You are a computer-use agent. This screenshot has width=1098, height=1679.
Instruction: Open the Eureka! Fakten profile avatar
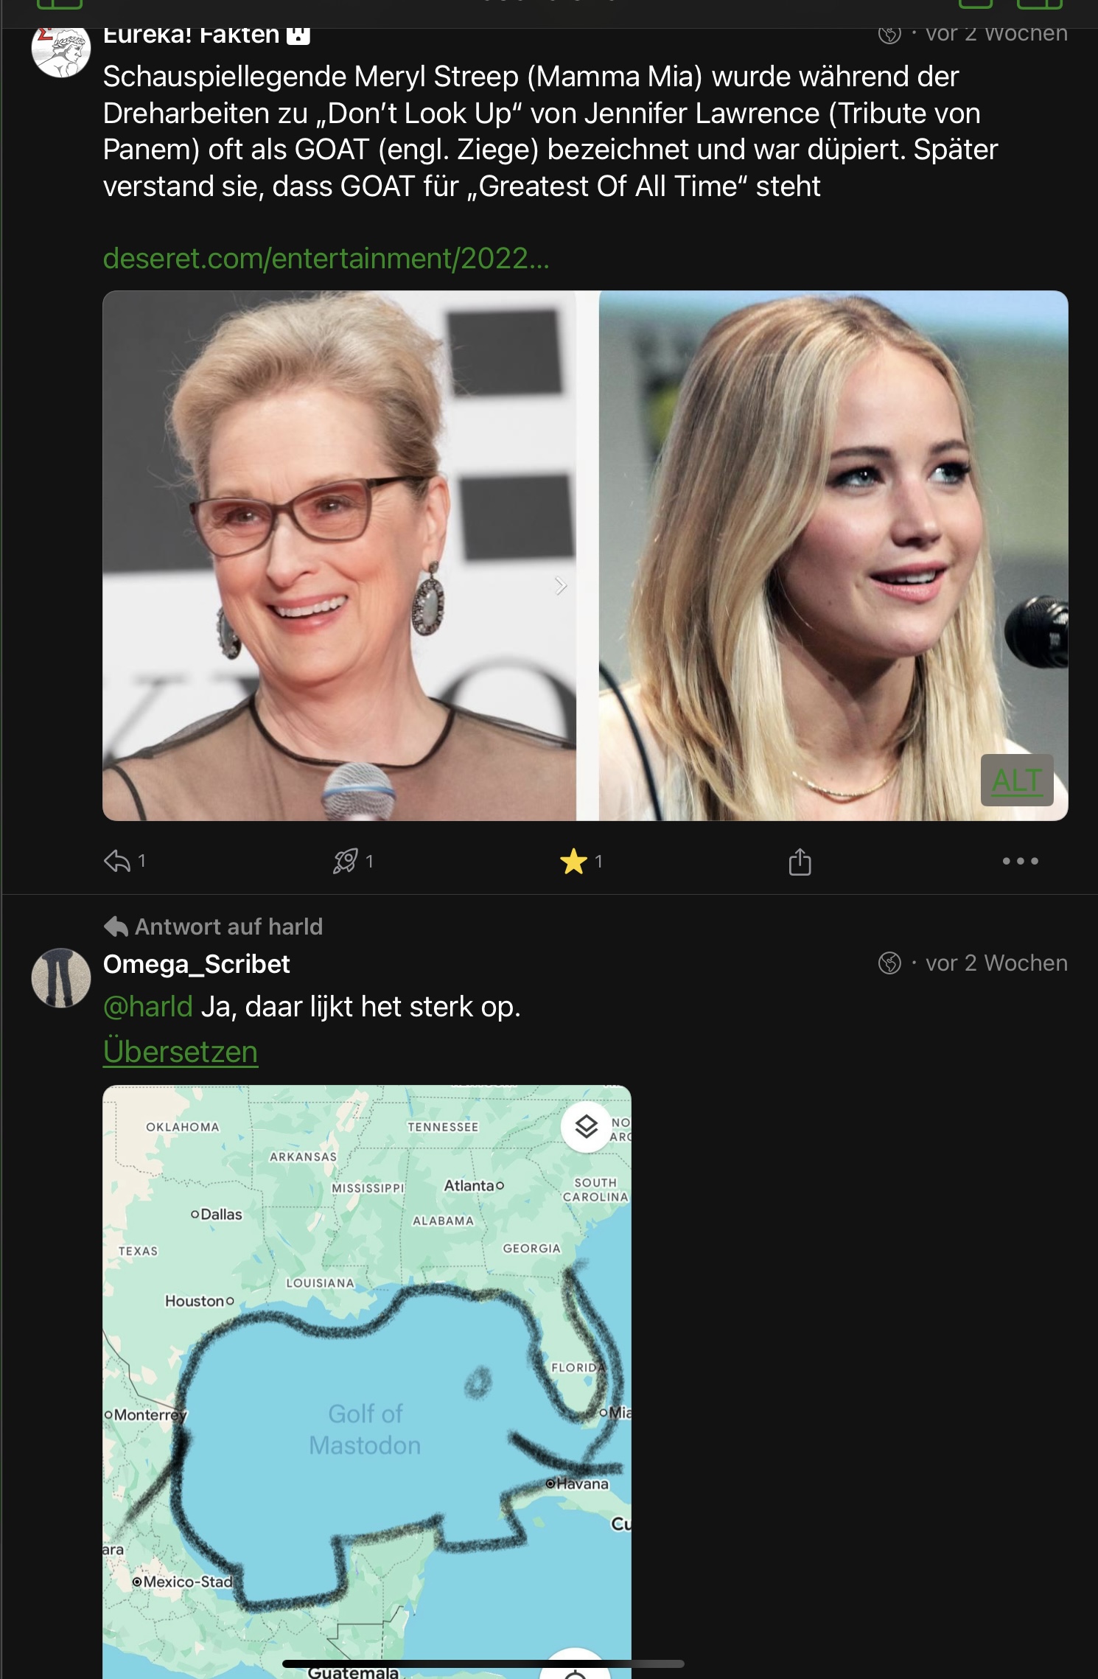tap(61, 50)
